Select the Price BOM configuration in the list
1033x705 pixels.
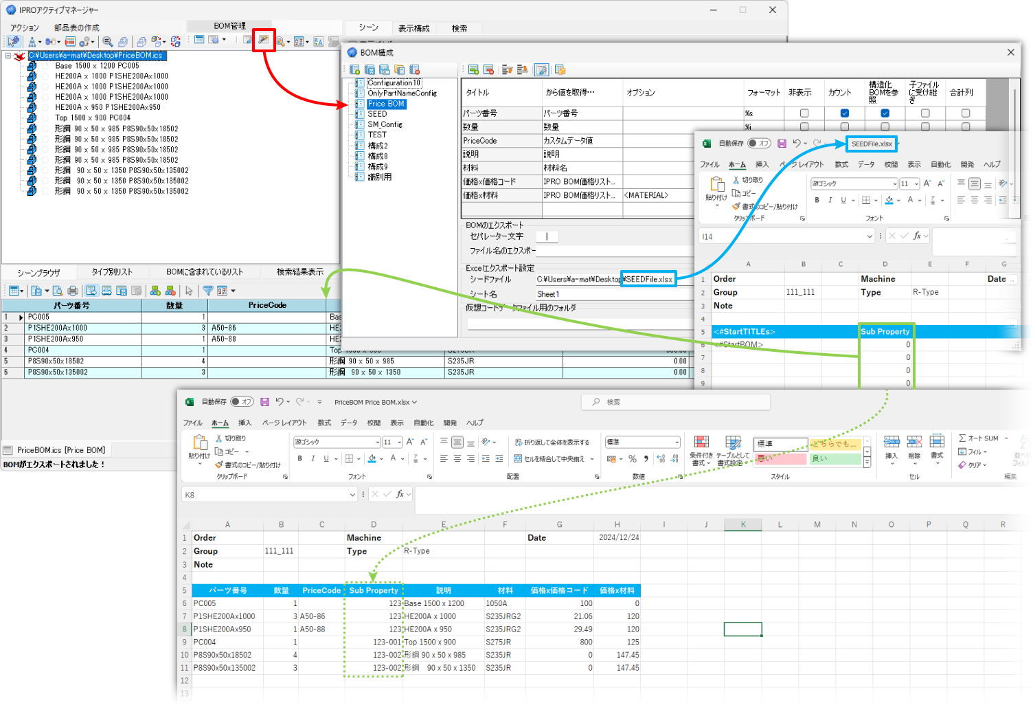click(x=387, y=103)
